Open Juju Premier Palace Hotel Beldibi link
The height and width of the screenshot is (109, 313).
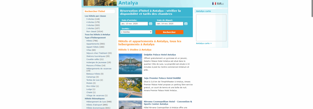tap(162, 78)
